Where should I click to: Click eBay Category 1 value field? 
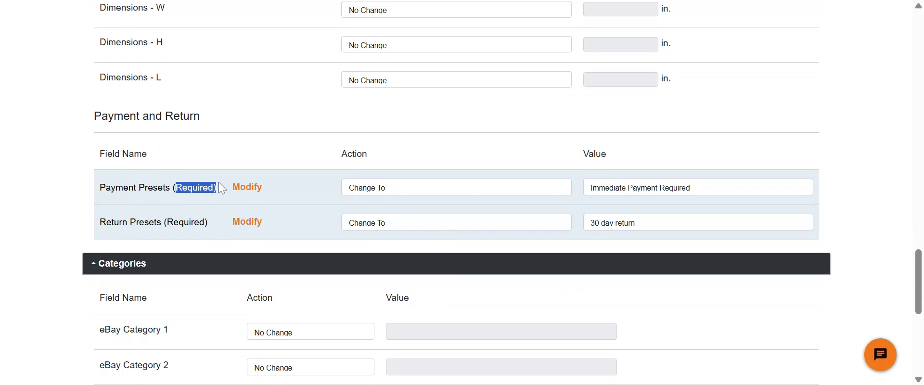click(501, 332)
